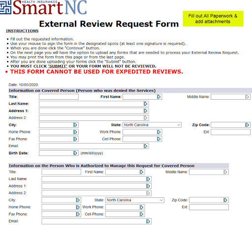Image resolution: width=252 pixels, height=225 pixels.
Task: Click autofill icon in authorized person Last Name field
Action: tap(148, 179)
